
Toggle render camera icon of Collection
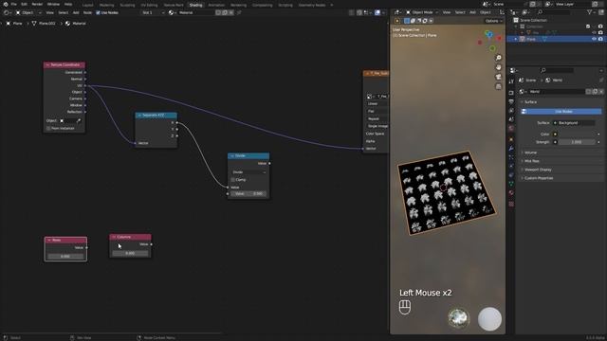click(x=600, y=27)
